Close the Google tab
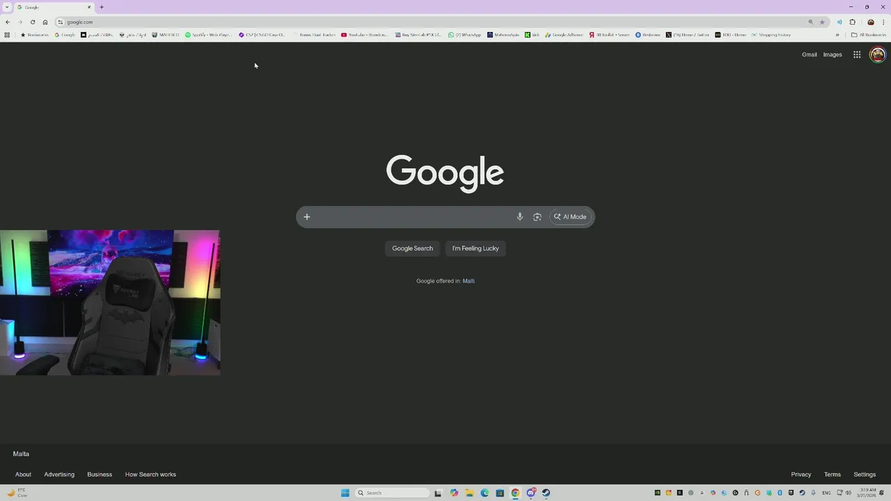The image size is (891, 501). (89, 7)
